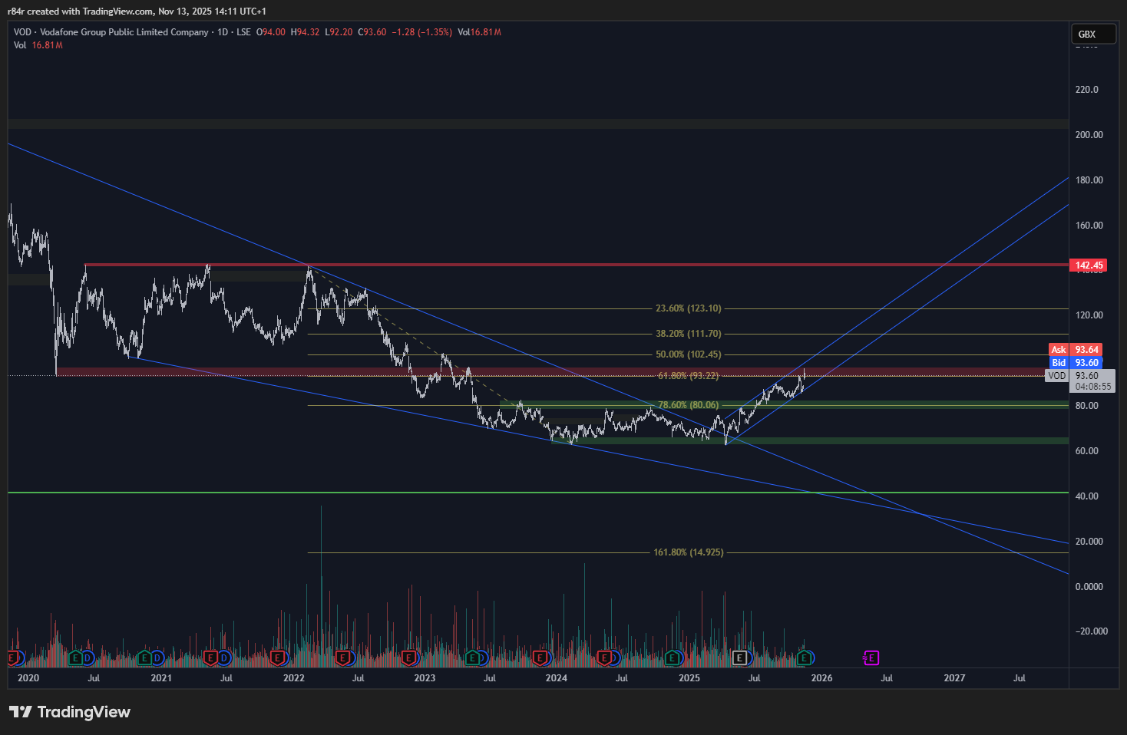This screenshot has width=1127, height=735.
Task: Click the red earnings marker below 2022
Action: (278, 658)
